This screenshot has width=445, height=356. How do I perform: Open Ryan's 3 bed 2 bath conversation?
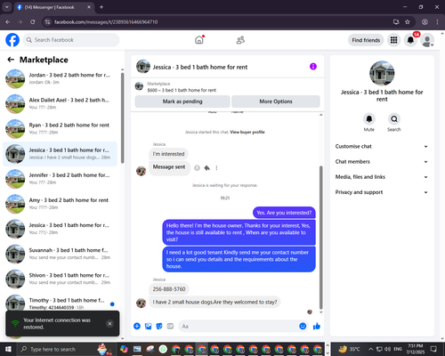point(60,129)
